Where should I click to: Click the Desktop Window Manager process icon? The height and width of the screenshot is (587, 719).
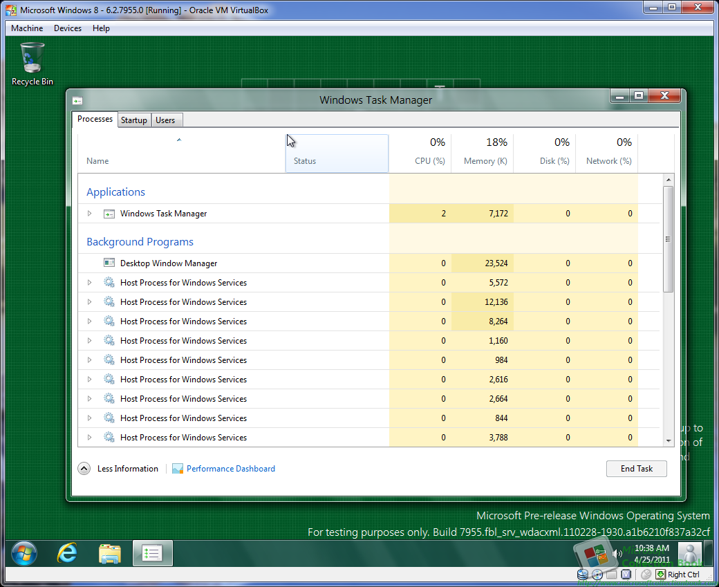[x=109, y=263]
